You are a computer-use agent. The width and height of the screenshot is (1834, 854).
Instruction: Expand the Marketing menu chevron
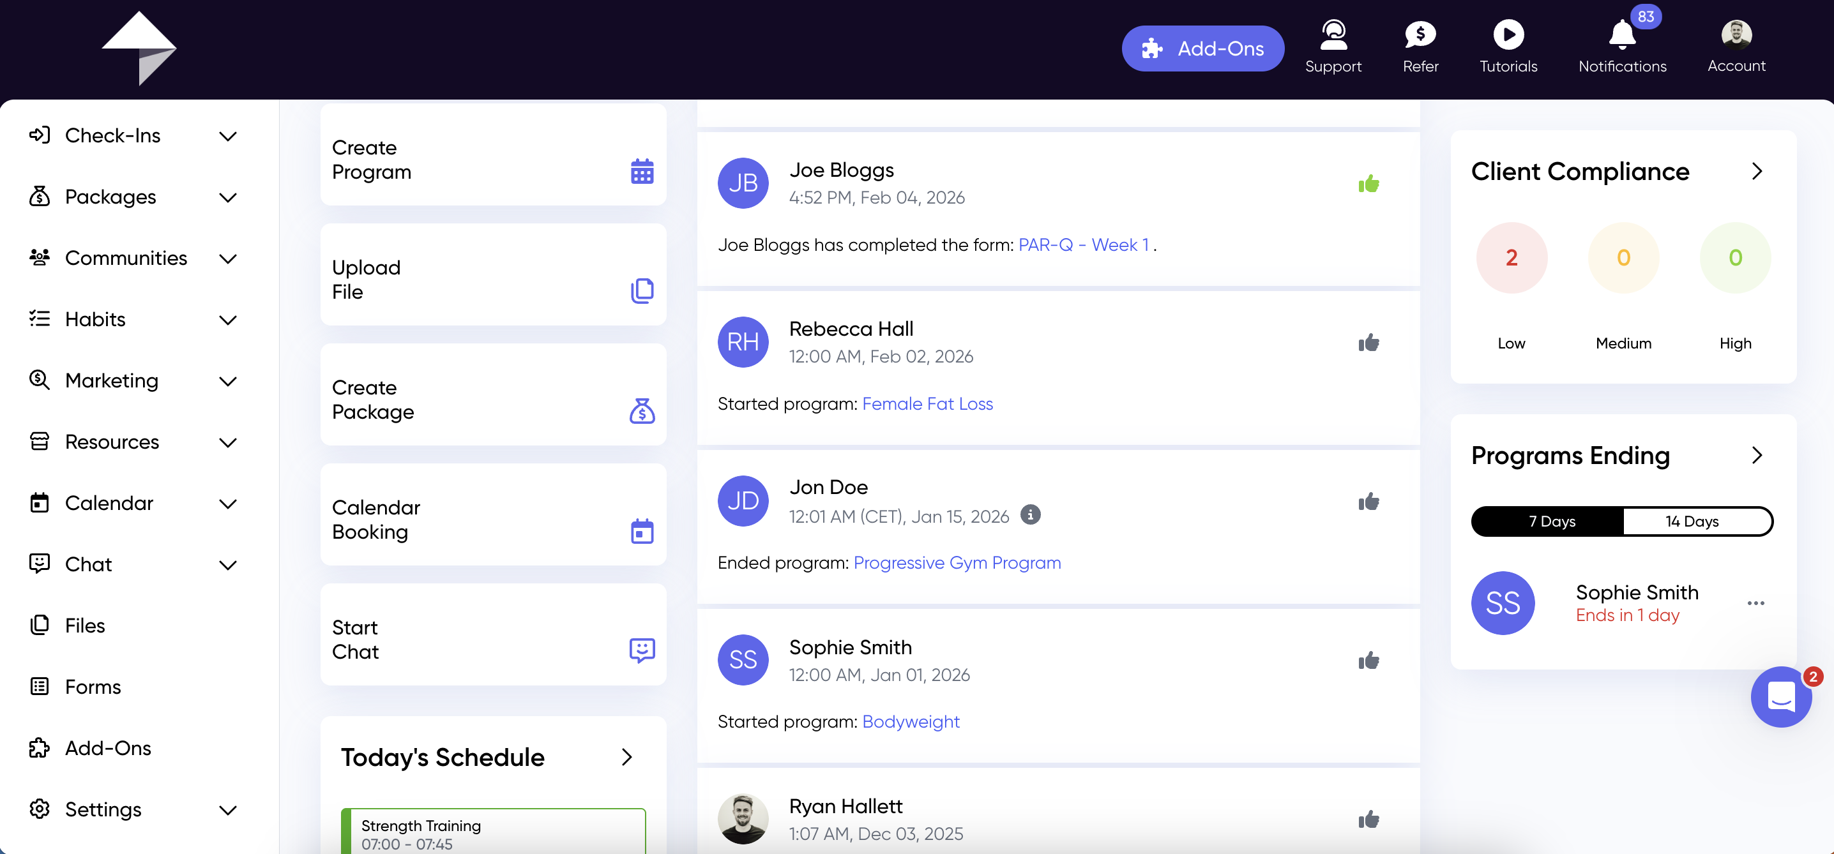(228, 382)
